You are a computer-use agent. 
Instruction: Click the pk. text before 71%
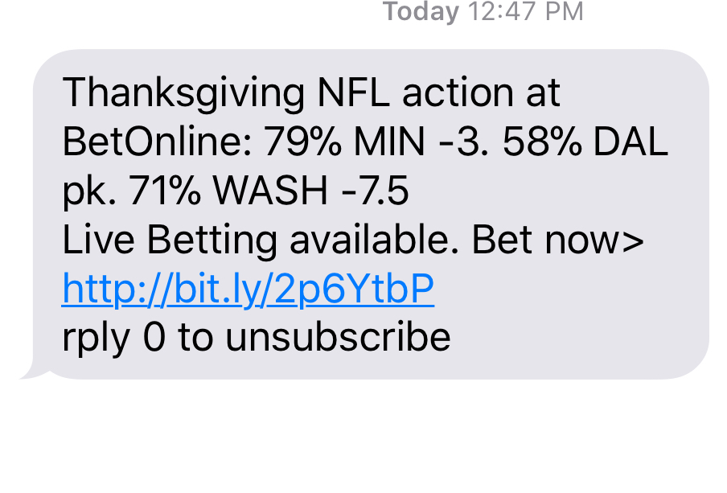[x=88, y=192]
